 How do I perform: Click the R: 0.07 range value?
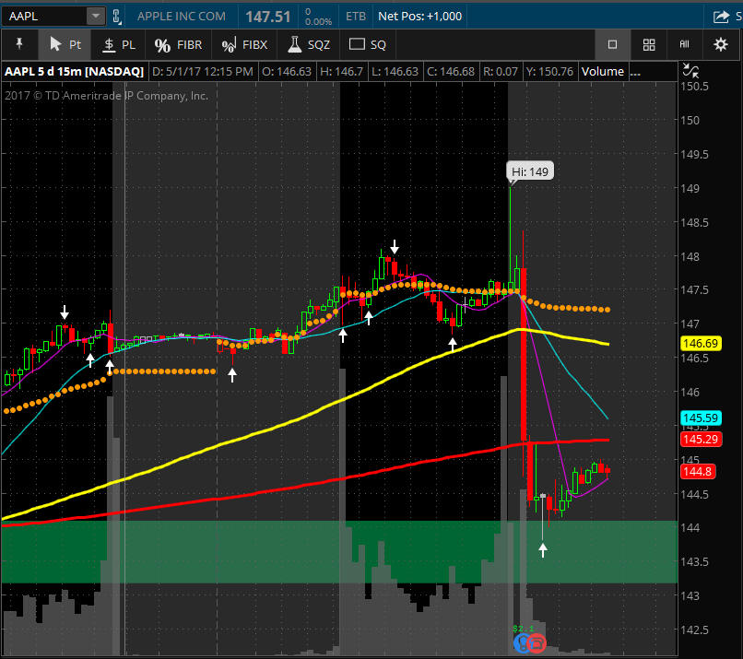point(501,72)
